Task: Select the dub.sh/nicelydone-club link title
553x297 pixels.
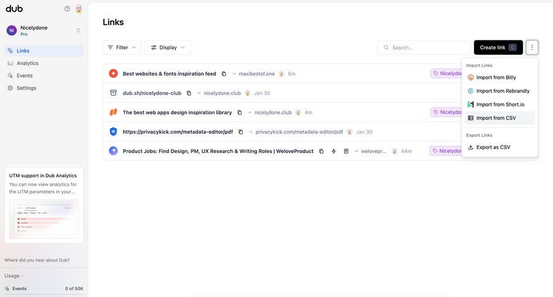Action: 152,93
